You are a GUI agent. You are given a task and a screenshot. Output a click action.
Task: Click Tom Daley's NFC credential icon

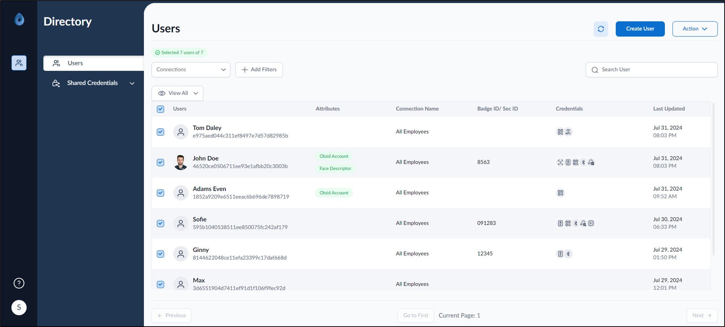coord(568,132)
